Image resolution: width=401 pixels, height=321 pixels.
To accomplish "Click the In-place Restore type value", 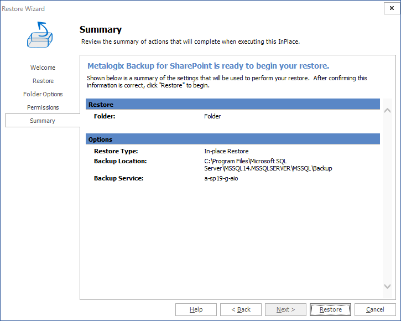I will pyautogui.click(x=226, y=151).
